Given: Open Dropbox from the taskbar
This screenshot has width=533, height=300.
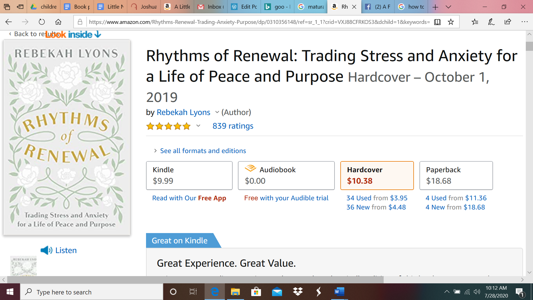Looking at the screenshot, I should (x=298, y=292).
